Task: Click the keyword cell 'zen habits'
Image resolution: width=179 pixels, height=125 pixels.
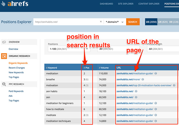Action: tap(52, 91)
